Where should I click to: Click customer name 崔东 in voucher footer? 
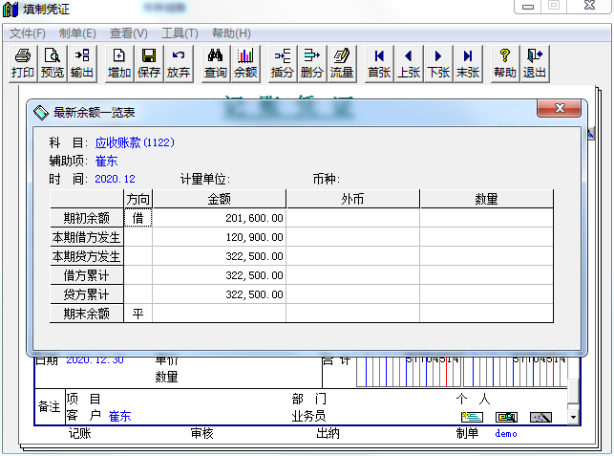119,416
